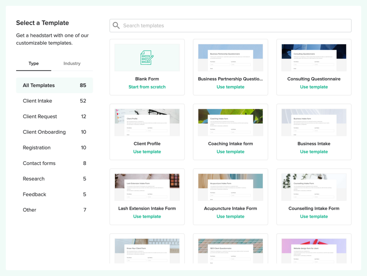367x276 pixels.
Task: Switch to the Industry tab
Action: click(x=72, y=63)
